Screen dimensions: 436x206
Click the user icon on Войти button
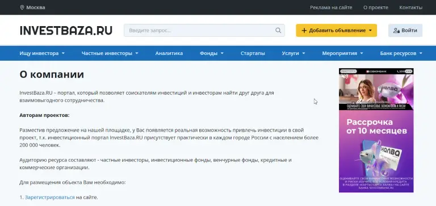coord(396,30)
